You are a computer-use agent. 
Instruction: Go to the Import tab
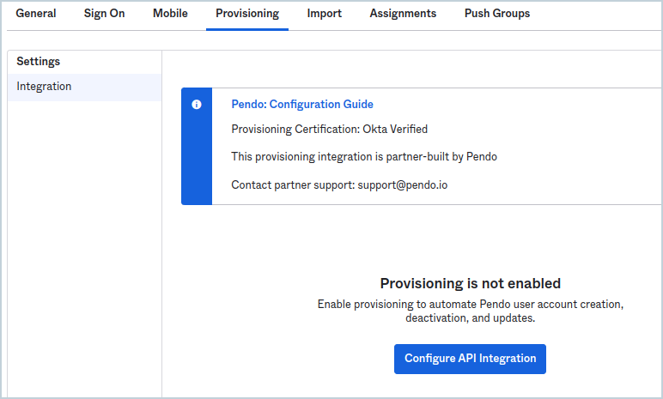(x=325, y=14)
